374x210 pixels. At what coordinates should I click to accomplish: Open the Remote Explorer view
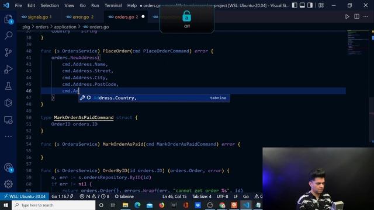coord(8,120)
